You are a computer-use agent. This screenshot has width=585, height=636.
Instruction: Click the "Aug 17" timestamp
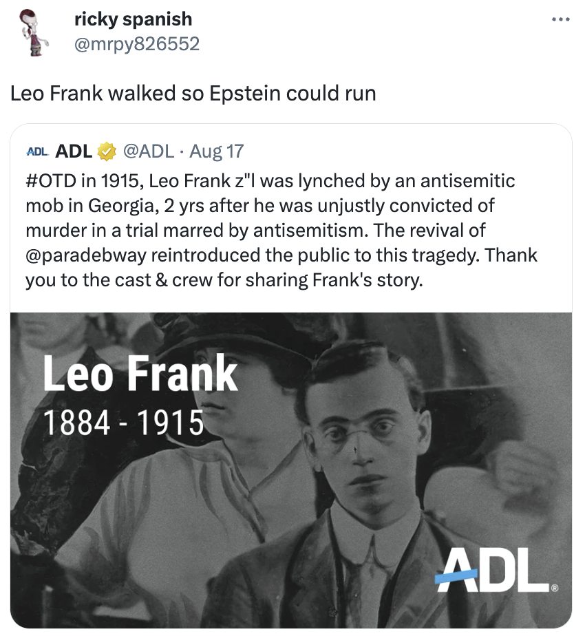tap(216, 151)
